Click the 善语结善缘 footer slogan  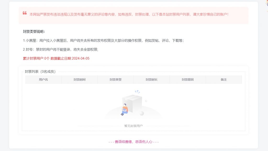pos(133,142)
